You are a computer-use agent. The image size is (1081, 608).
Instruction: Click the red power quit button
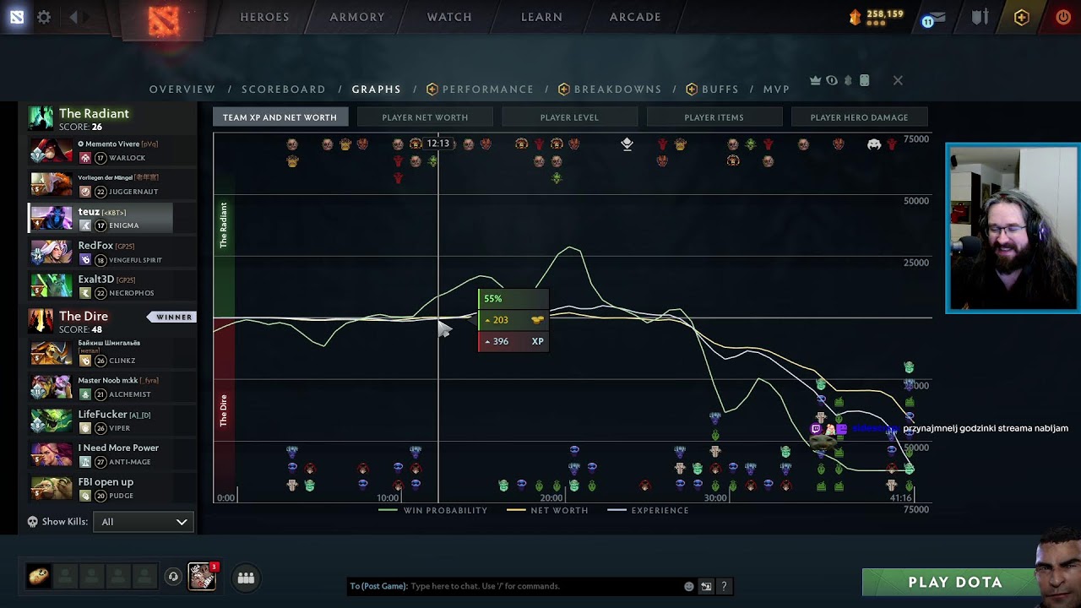1063,17
